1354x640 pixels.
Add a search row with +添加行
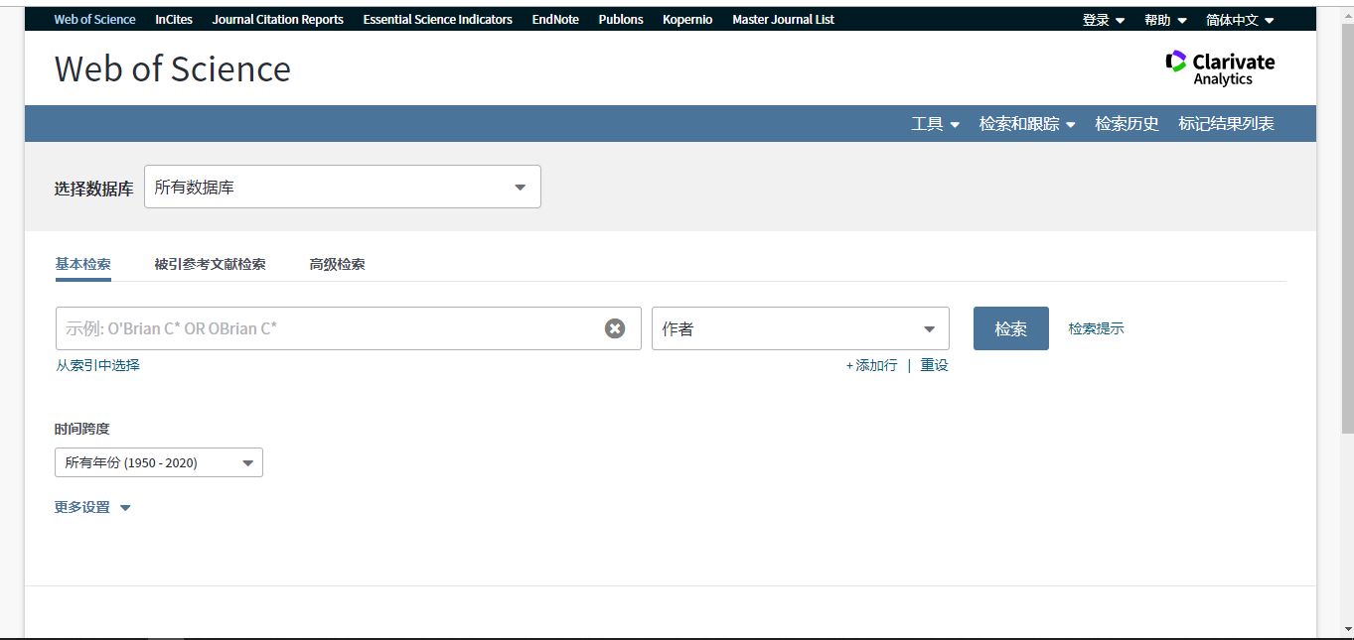point(871,365)
